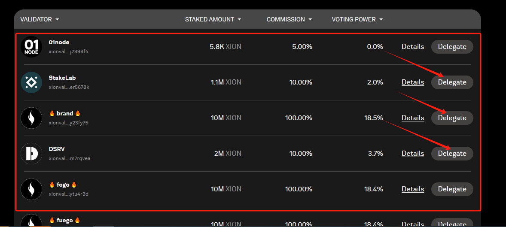Open Details link for 01node
Image resolution: width=506 pixels, height=227 pixels.
coord(413,47)
